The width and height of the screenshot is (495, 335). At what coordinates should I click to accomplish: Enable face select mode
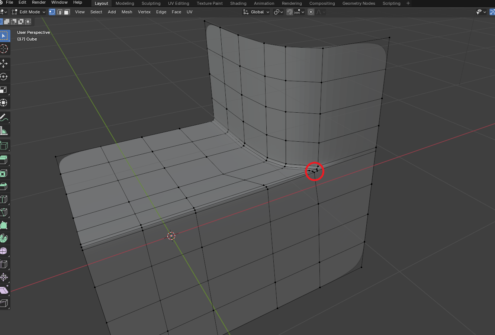coord(67,12)
